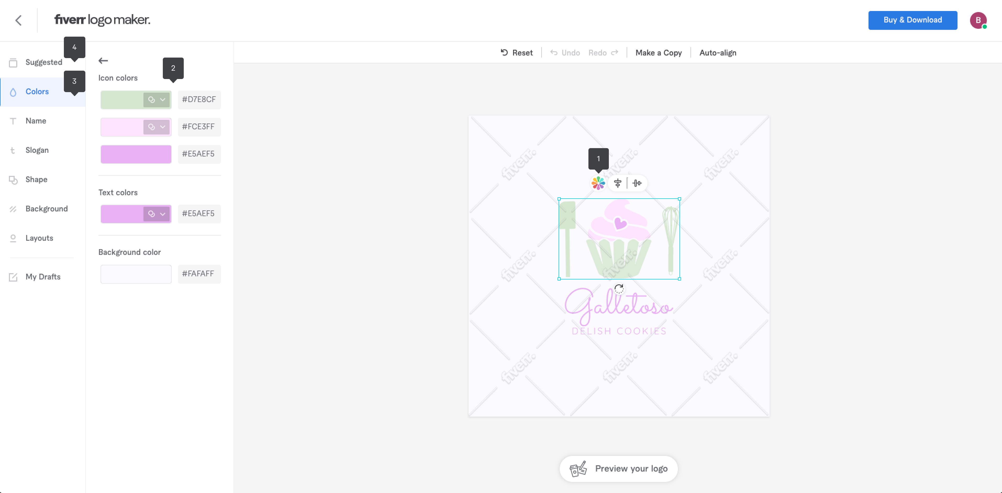The width and height of the screenshot is (1002, 493).
Task: Click the horizontal center align icon
Action: (x=618, y=183)
